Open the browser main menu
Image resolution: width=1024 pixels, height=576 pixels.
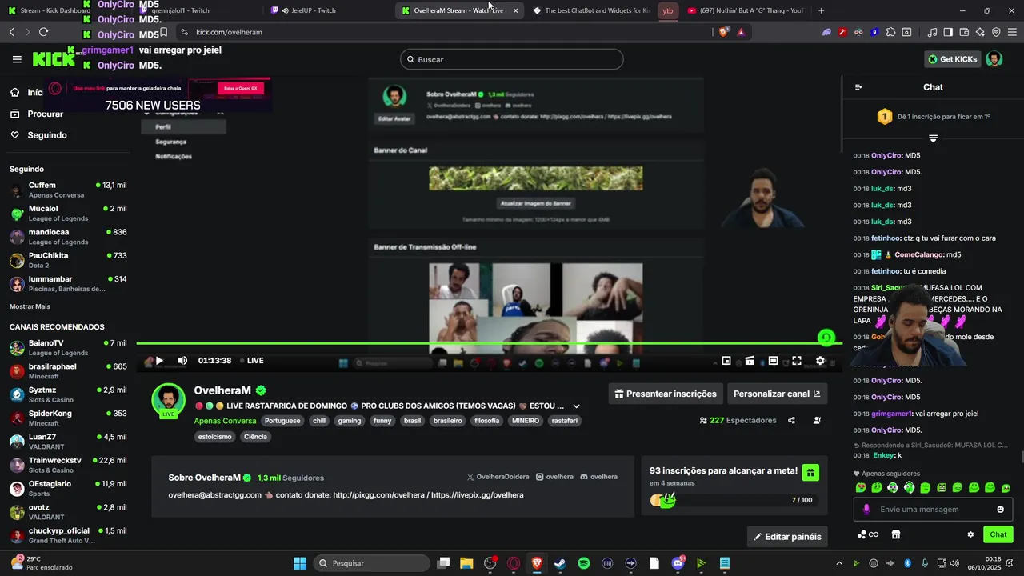[1012, 32]
